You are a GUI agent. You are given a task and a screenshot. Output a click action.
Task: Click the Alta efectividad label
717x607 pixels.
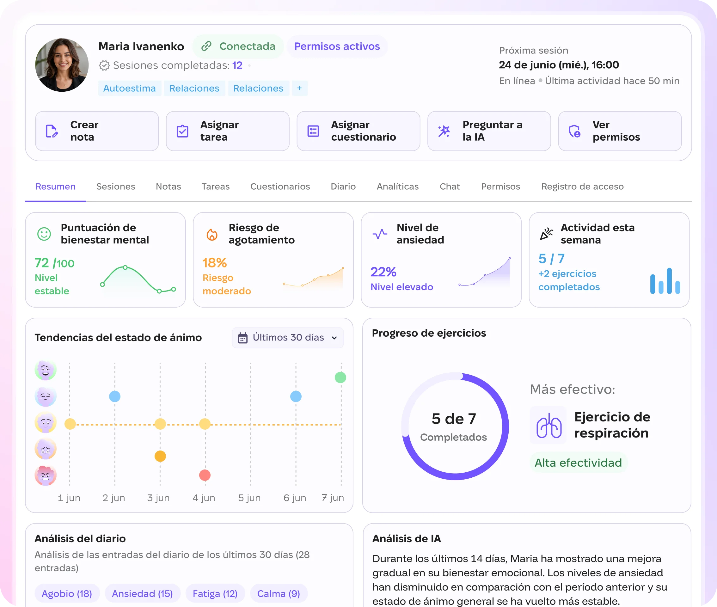tap(578, 463)
